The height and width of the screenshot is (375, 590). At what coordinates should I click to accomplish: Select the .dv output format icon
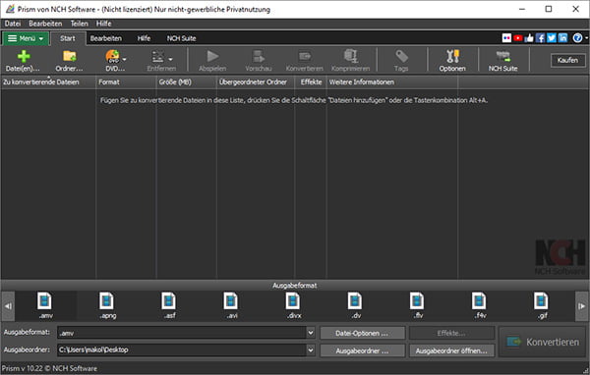click(355, 301)
